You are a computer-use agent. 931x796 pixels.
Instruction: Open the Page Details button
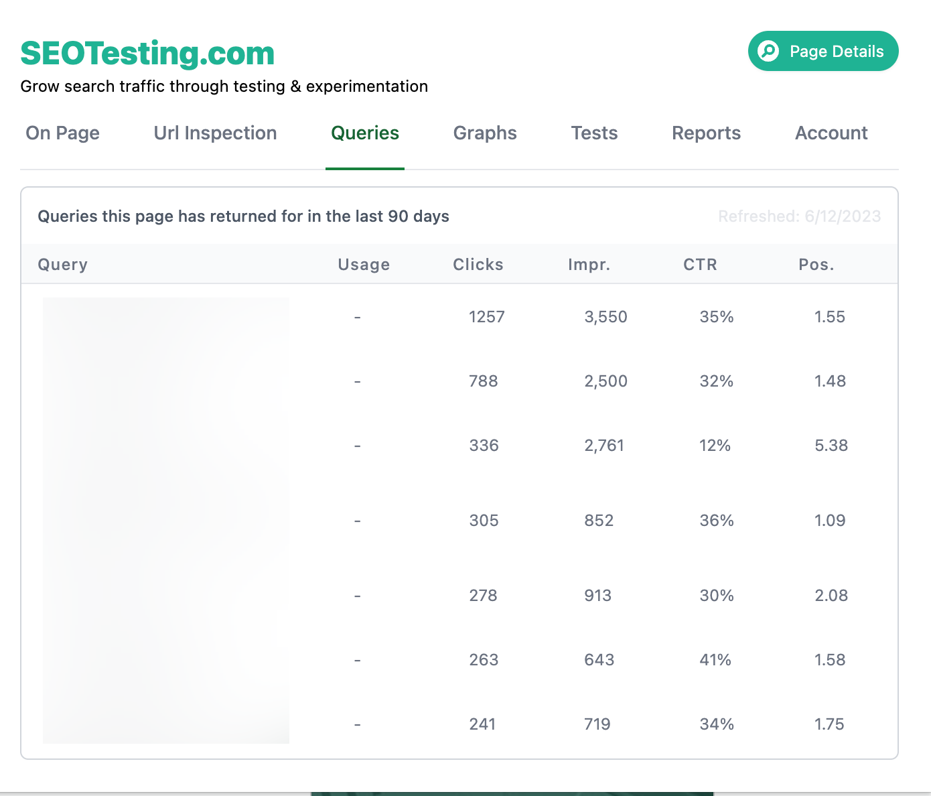[823, 51]
